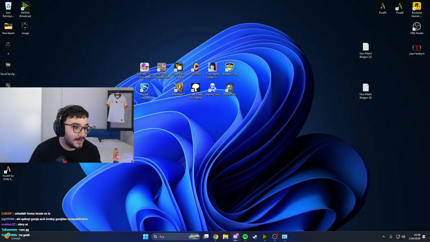This screenshot has height=242, width=430.
Task: Open the Yeni klasör folder
Action: coord(8,29)
